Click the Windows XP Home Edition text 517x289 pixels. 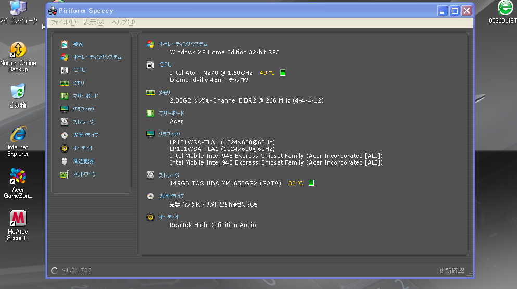tap(224, 52)
